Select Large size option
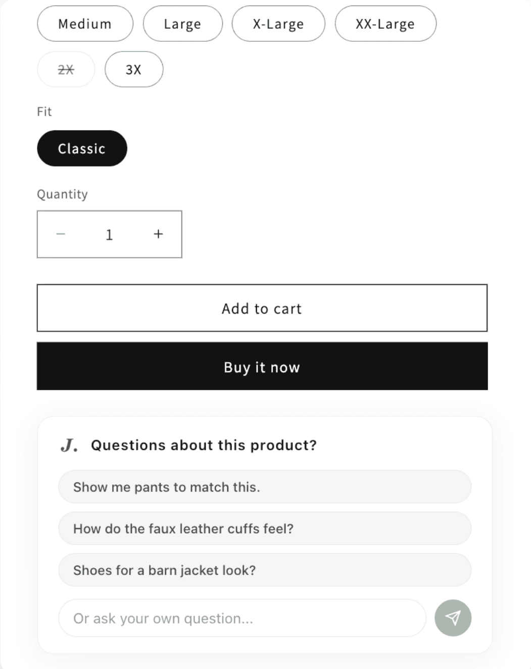 coord(182,24)
